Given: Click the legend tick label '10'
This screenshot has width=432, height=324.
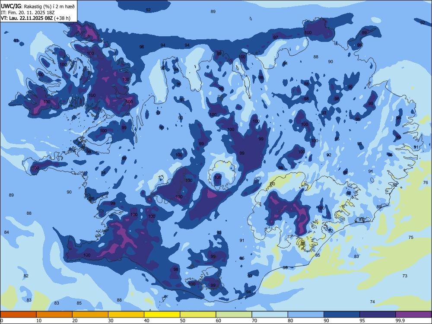Looking at the screenshot, I should coord(39,321).
